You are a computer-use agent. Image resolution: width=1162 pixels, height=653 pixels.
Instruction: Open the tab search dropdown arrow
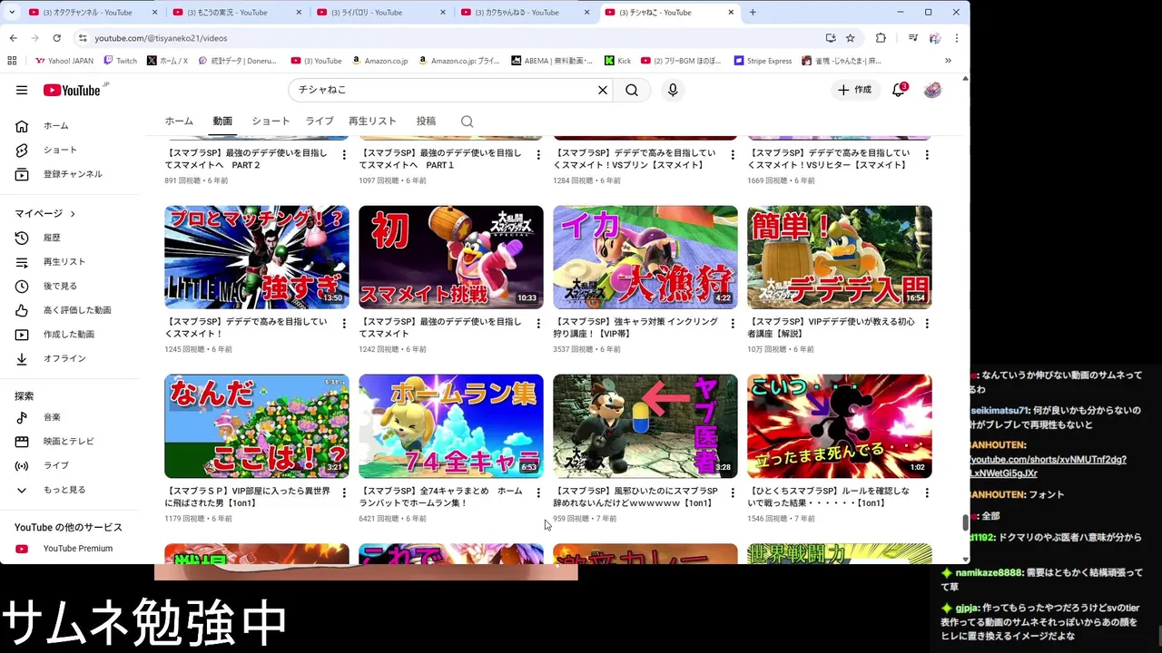(12, 12)
